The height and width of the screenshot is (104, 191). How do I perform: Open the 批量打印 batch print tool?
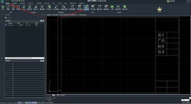pyautogui.click(x=29, y=7)
